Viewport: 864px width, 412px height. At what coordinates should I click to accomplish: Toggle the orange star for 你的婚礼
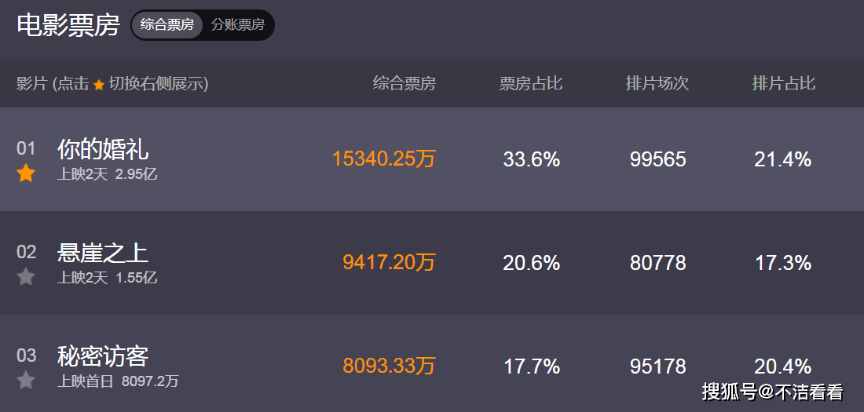coord(26,174)
